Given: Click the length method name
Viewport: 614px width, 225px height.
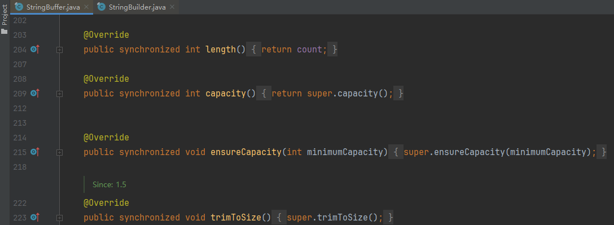Looking at the screenshot, I should click(x=221, y=50).
